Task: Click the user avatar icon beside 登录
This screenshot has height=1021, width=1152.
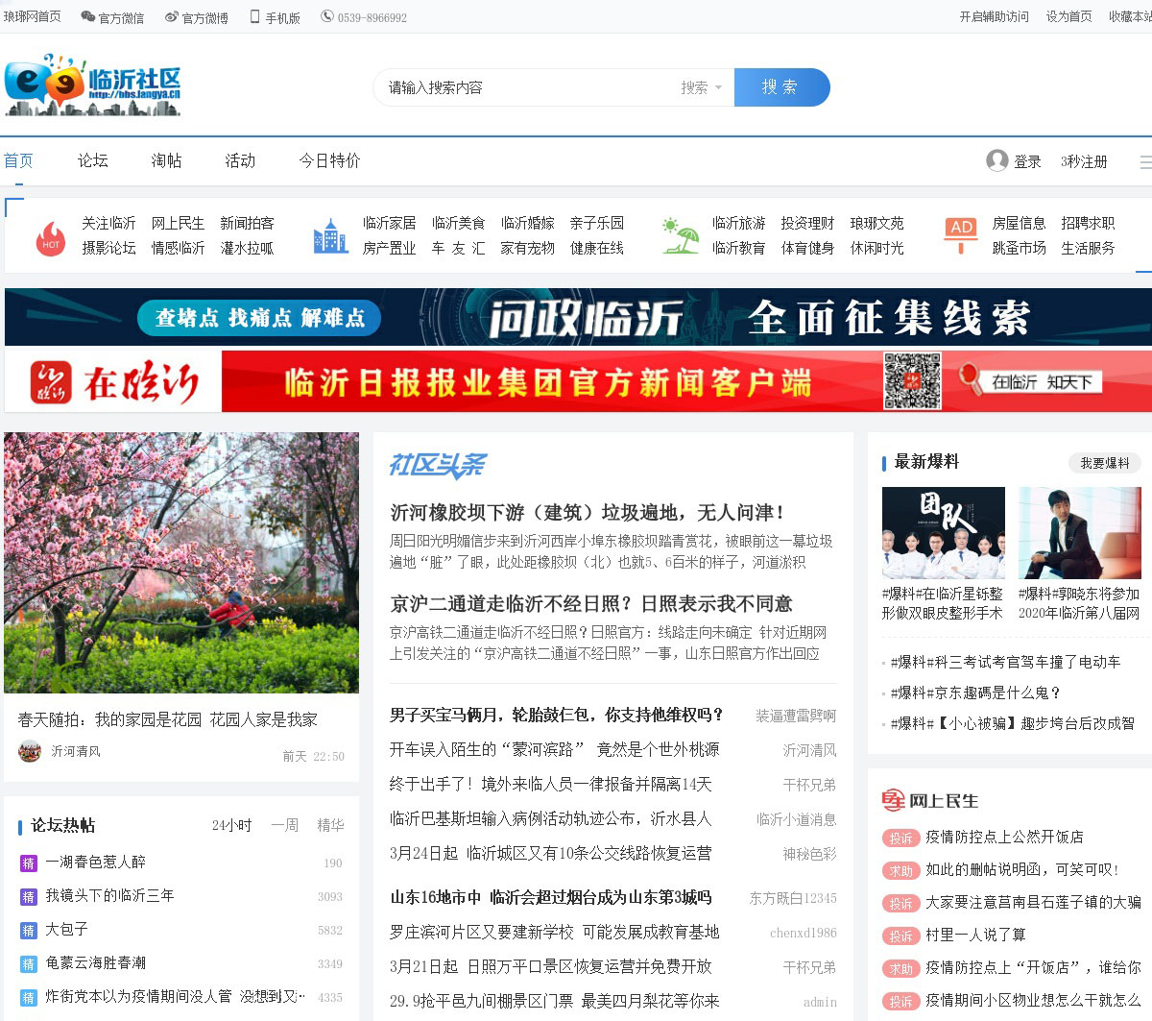Action: point(996,160)
